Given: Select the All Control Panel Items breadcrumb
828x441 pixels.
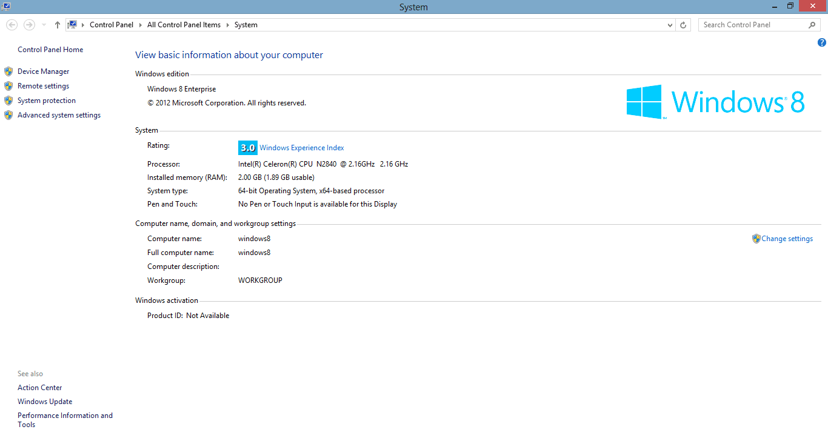Looking at the screenshot, I should pos(184,25).
